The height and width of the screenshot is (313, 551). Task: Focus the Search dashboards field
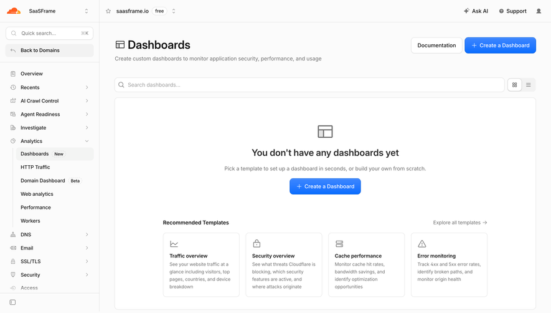[309, 85]
